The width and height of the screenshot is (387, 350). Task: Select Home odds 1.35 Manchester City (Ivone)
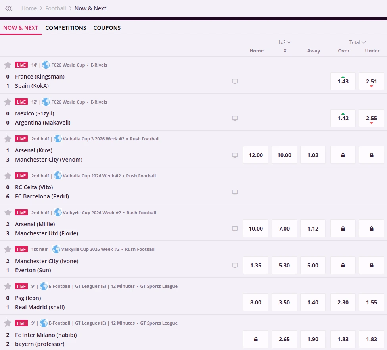click(x=256, y=265)
